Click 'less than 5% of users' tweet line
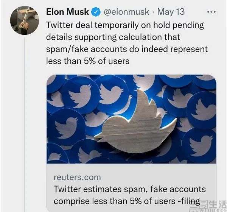Screen dimensions: 227x212 point(87,61)
